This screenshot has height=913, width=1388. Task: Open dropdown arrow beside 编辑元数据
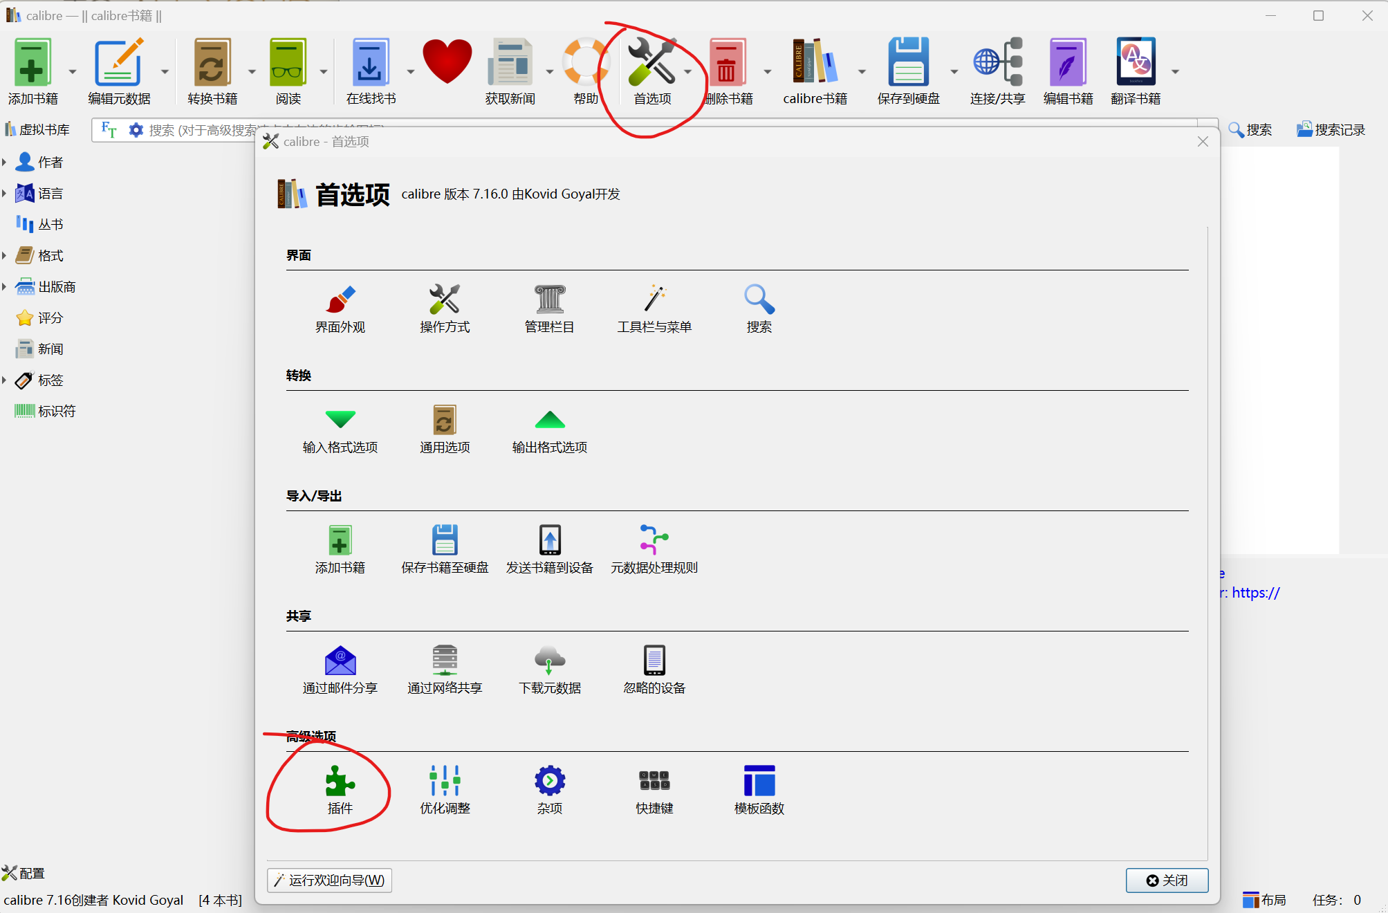(x=165, y=72)
